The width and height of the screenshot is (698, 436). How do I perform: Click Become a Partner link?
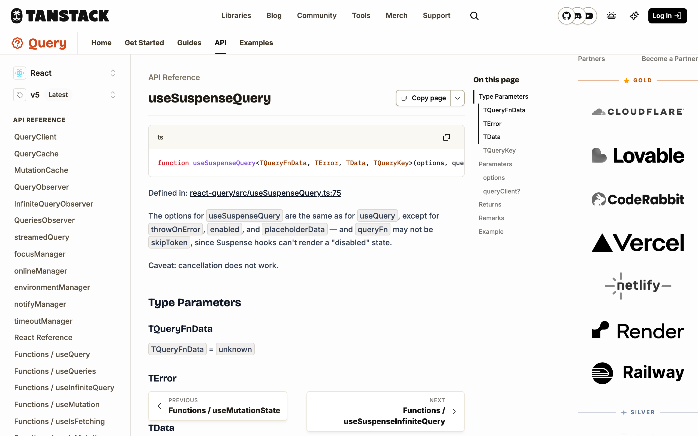(670, 59)
